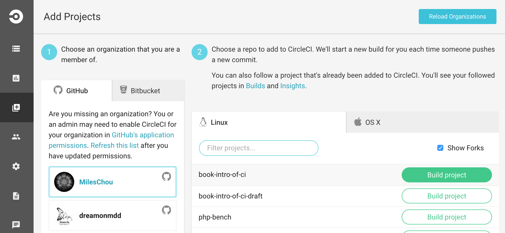Open the Documentation page icon
Viewport: 505px width, 233px height.
[16, 196]
